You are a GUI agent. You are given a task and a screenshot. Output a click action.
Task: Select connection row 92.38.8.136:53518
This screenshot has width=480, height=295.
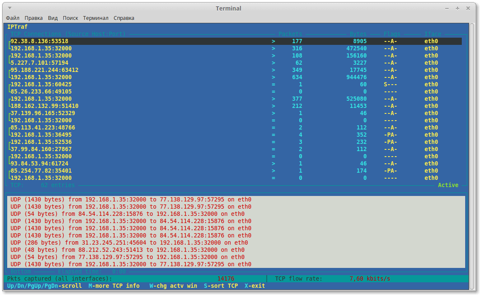pos(235,41)
